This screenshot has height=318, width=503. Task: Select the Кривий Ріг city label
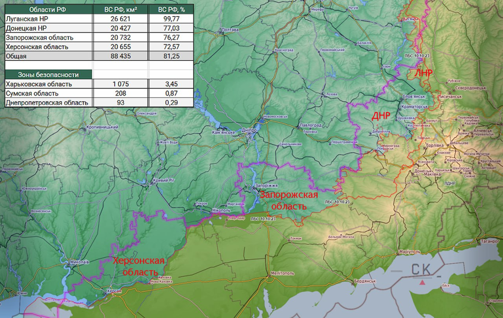tap(164, 180)
